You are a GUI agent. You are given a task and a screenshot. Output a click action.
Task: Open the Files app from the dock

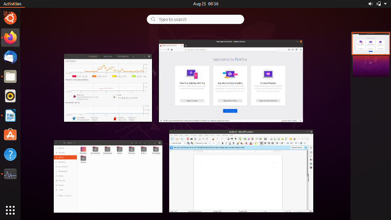[x=10, y=76]
